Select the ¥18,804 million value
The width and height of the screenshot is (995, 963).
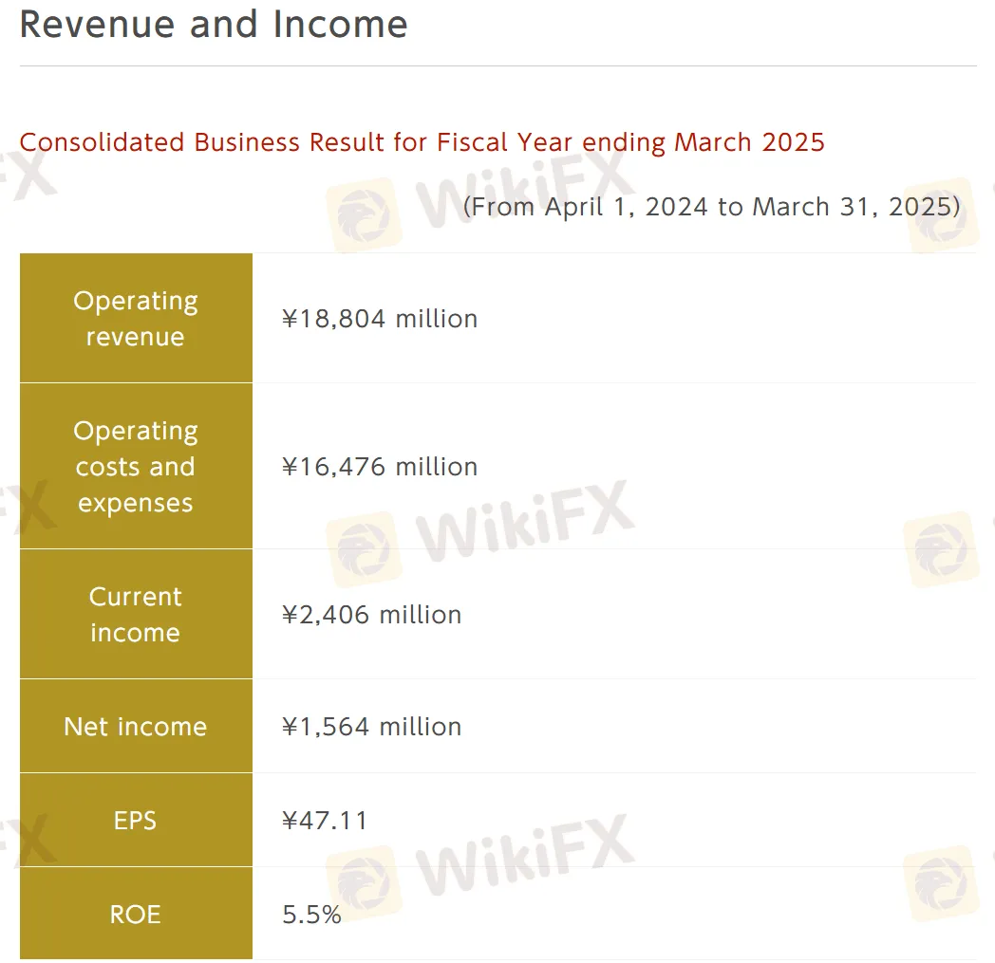[380, 318]
